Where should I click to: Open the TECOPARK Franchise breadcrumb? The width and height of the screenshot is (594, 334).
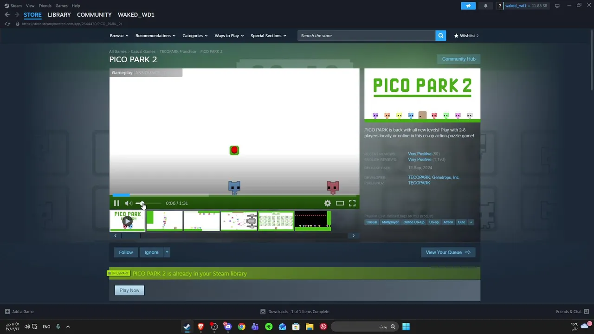click(x=178, y=51)
